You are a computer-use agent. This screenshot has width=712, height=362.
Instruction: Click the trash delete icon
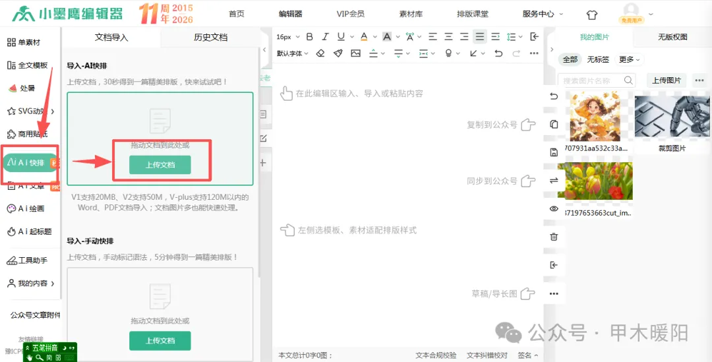[x=554, y=237]
